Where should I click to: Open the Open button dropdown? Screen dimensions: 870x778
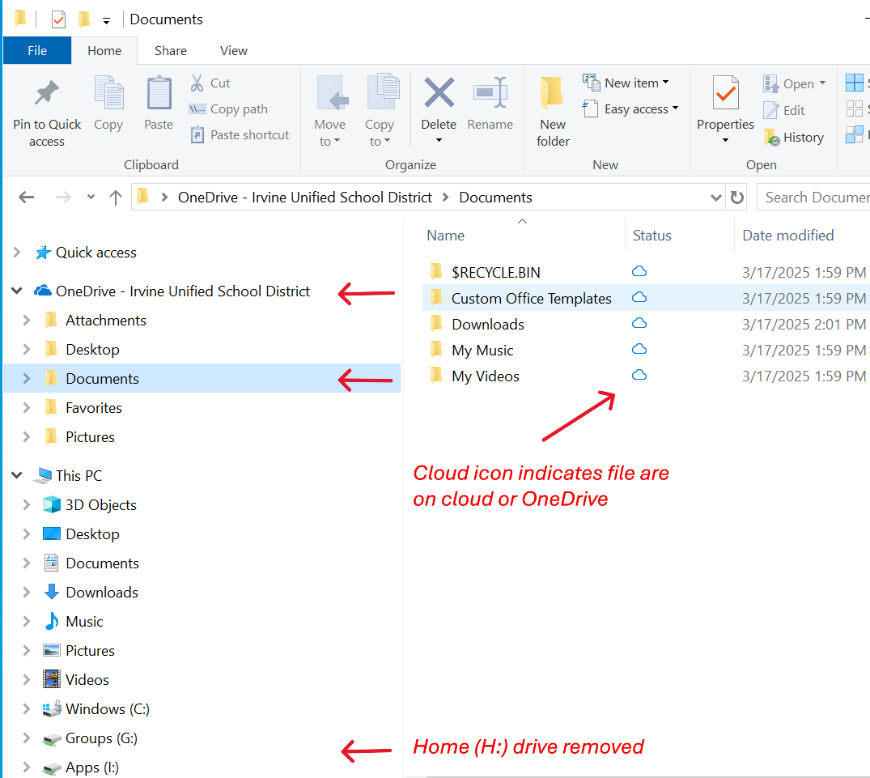(x=823, y=83)
